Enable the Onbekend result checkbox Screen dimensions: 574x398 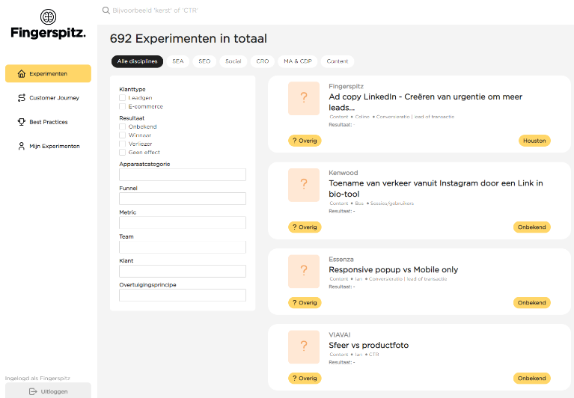[x=122, y=126]
